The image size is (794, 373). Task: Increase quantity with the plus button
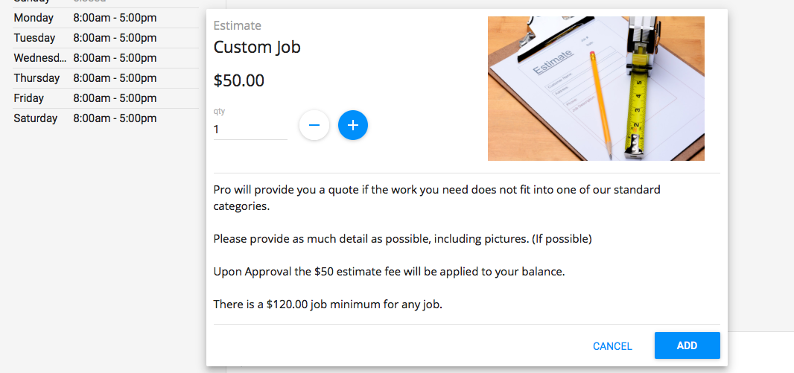[x=353, y=125]
